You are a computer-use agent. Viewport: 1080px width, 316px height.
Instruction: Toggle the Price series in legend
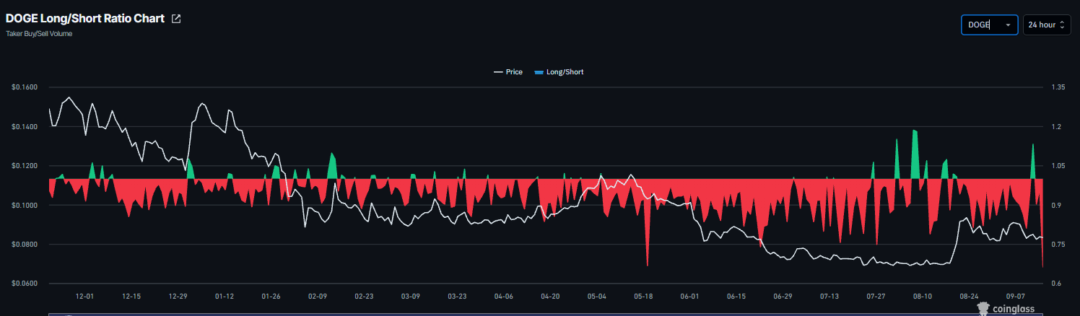(508, 72)
